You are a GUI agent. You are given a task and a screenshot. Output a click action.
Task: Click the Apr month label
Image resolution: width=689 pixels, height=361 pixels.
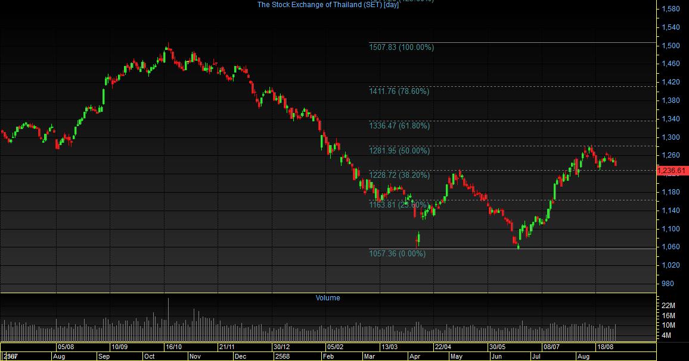tap(415, 357)
